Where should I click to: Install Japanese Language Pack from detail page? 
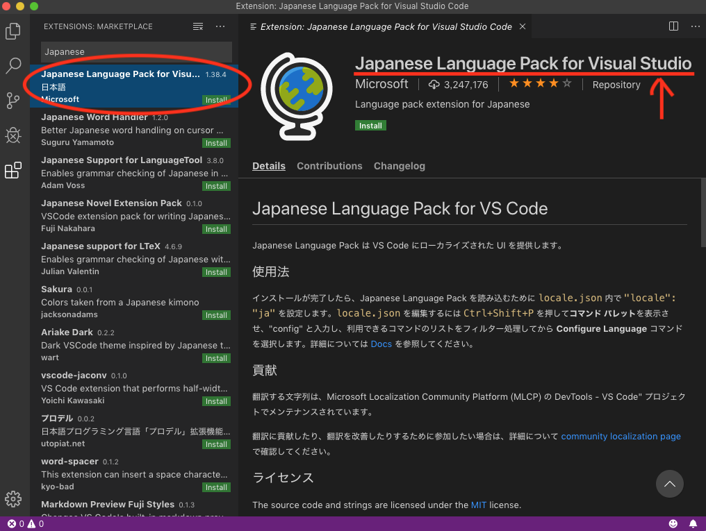pos(370,126)
